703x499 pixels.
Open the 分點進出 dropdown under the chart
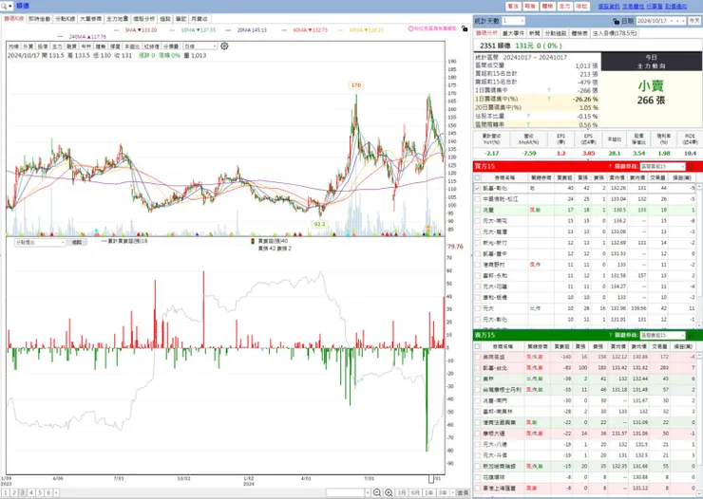[x=40, y=242]
